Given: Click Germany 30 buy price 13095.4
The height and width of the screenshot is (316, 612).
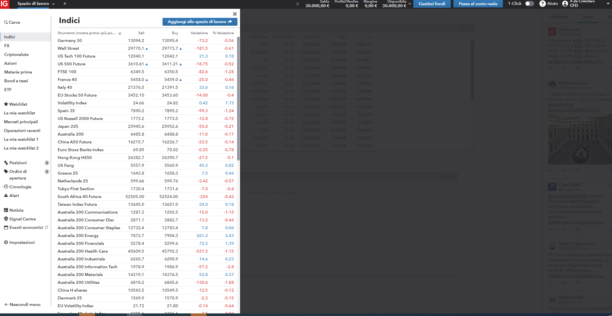Looking at the screenshot, I should [x=170, y=41].
